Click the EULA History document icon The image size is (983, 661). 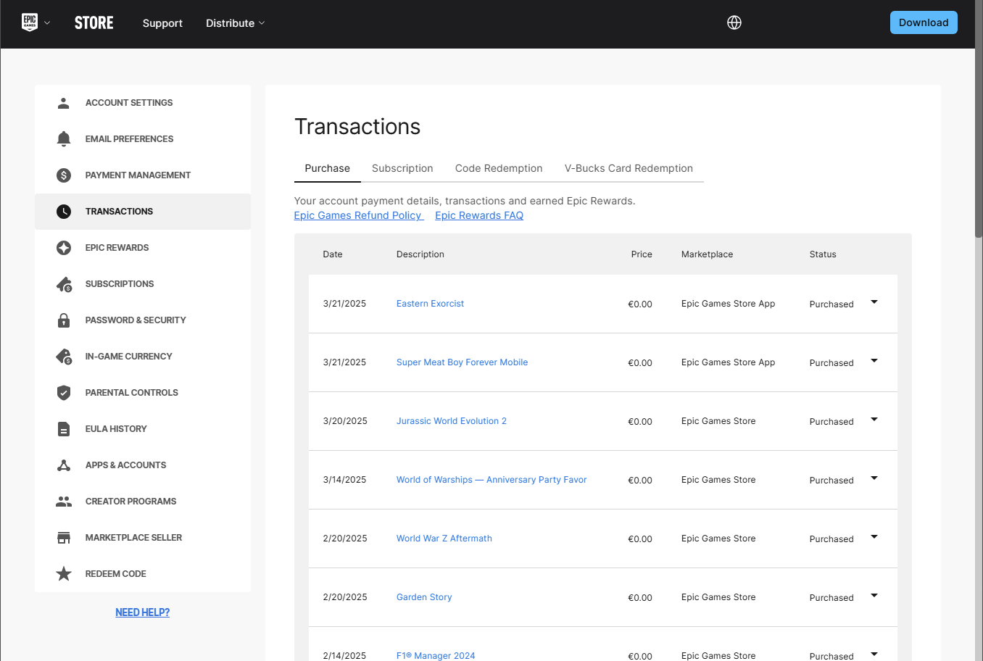tap(64, 429)
